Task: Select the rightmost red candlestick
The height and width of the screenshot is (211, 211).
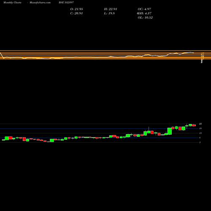Action: point(194,125)
